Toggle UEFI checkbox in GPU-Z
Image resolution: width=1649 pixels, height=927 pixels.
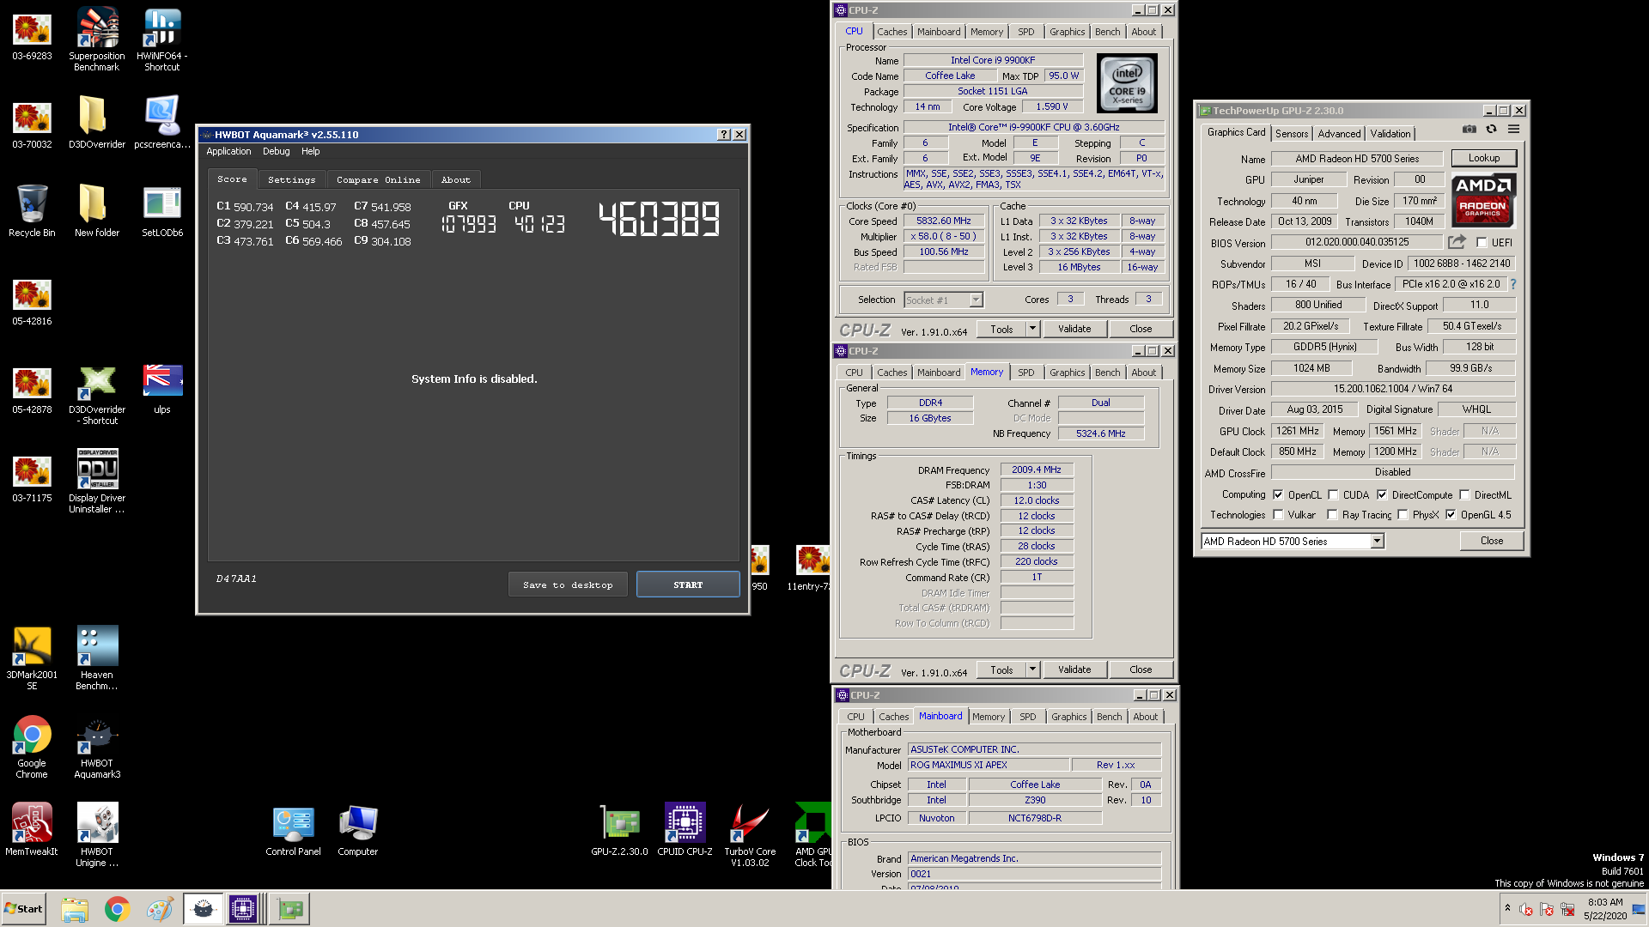pyautogui.click(x=1482, y=243)
